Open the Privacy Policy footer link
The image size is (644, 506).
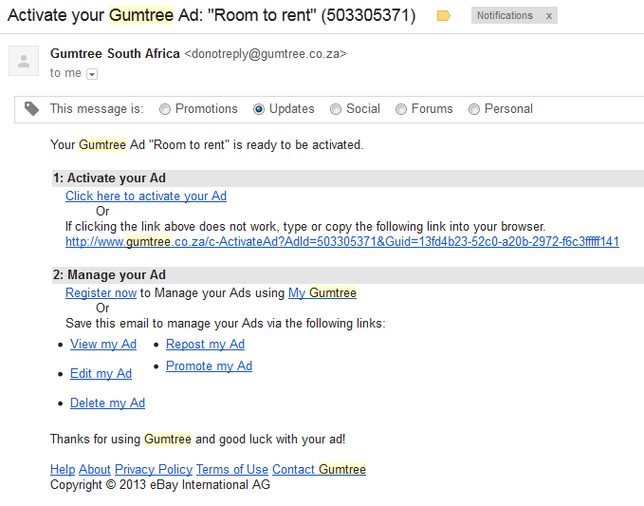154,469
